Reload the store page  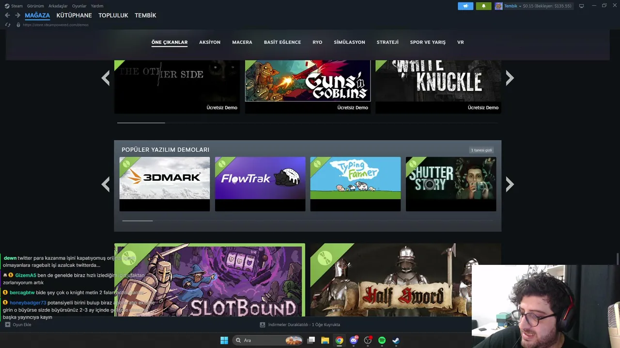(8, 25)
